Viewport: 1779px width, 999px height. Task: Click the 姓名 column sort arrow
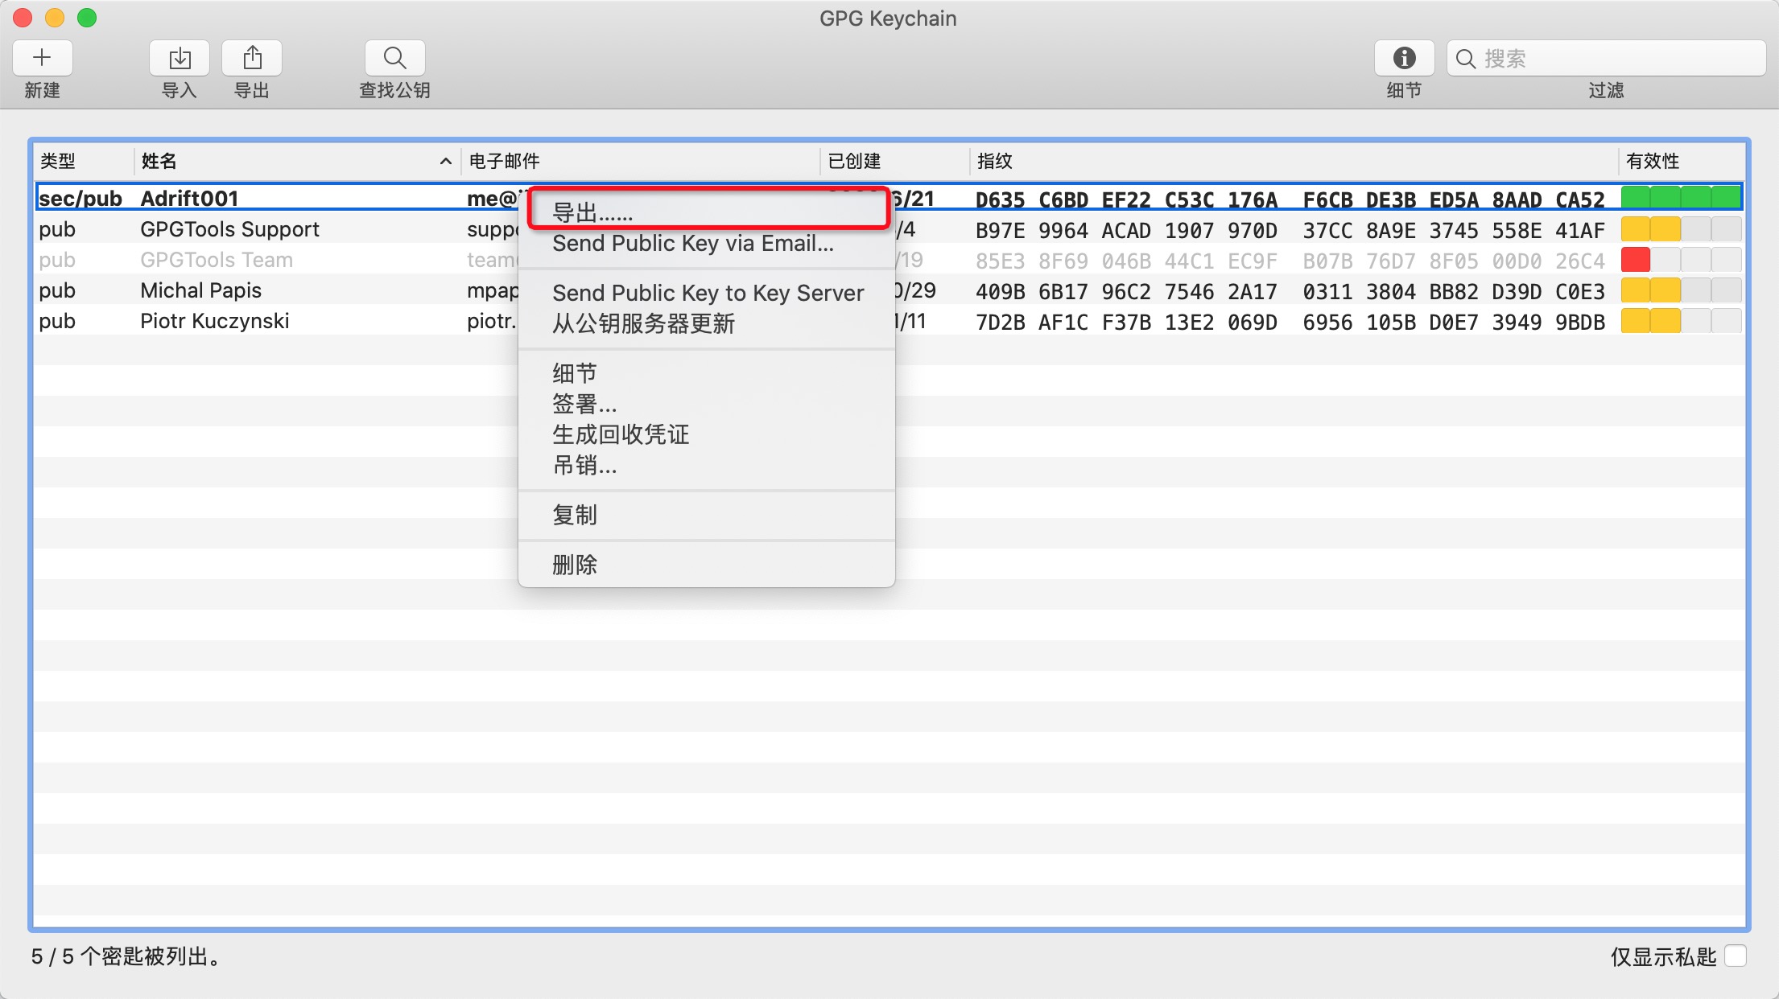445,162
